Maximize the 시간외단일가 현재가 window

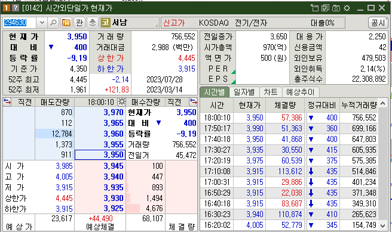[370, 8]
